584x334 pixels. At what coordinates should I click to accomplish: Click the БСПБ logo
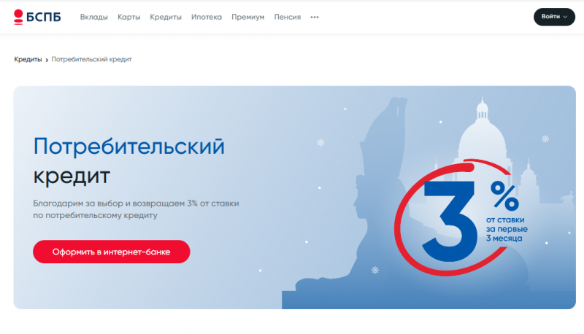coord(37,17)
